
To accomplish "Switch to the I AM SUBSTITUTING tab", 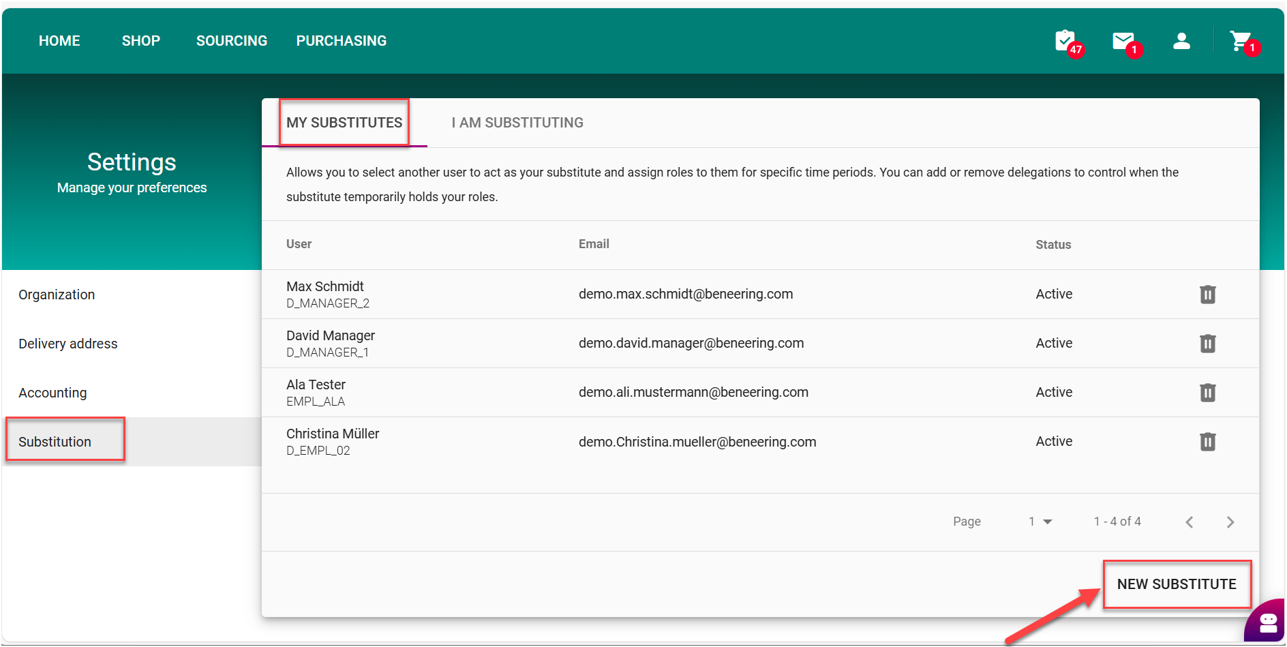I will point(517,123).
